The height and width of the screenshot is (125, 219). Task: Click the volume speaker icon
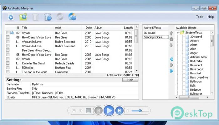tap(127, 111)
